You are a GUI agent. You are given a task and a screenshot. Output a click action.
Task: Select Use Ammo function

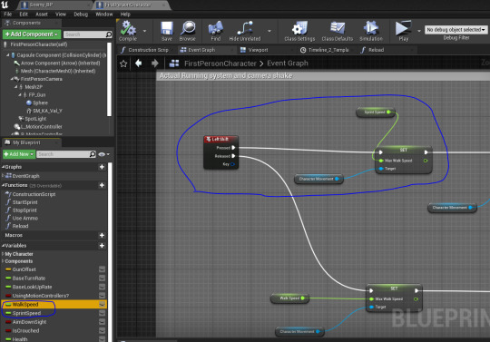pyautogui.click(x=25, y=218)
